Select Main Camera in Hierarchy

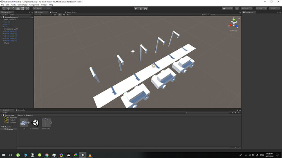(10, 20)
